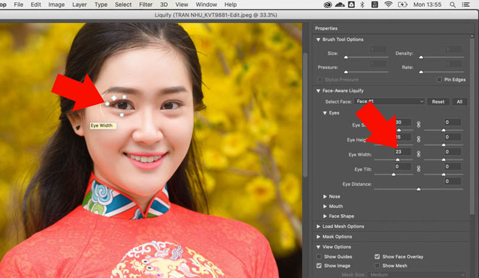
Task: Click the Eye Distance value field
Action: 452,181
